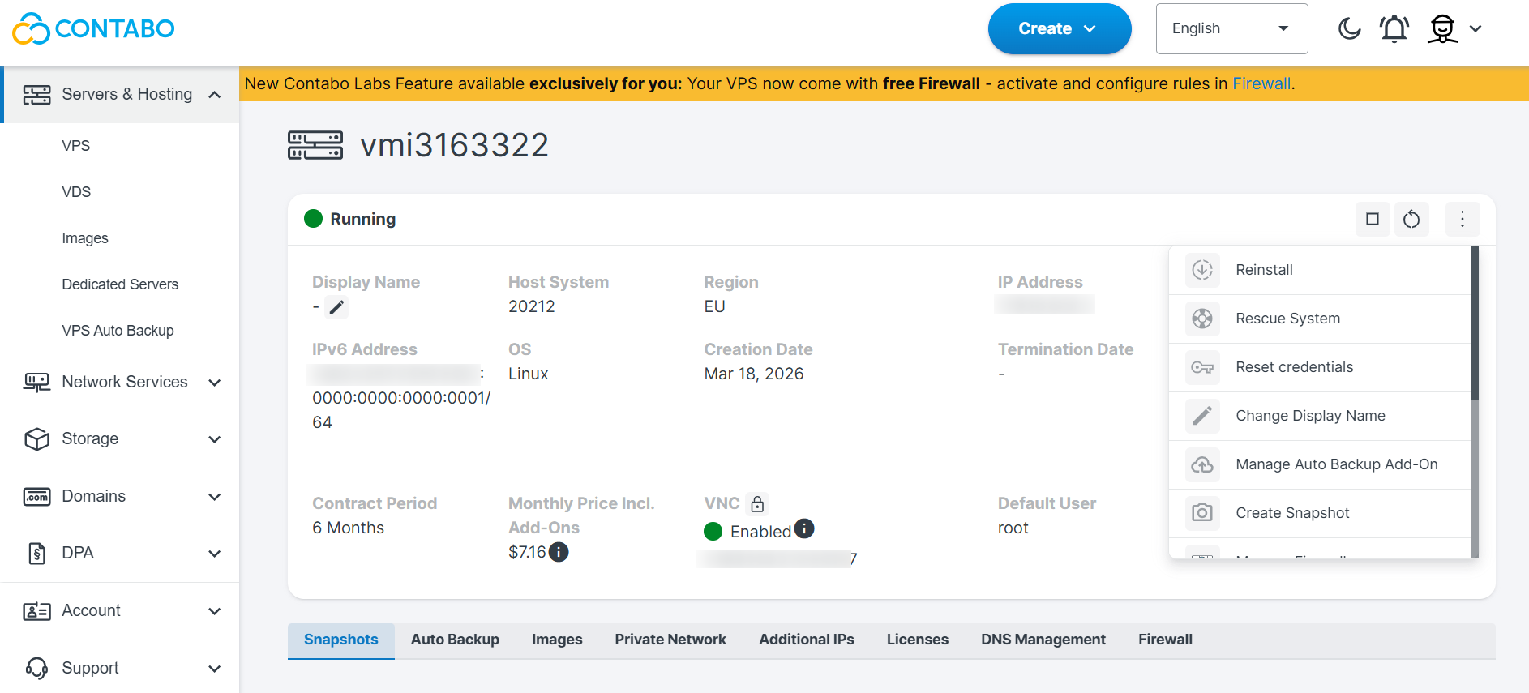The height and width of the screenshot is (693, 1529).
Task: Open the user profile avatar menu
Action: [x=1443, y=28]
